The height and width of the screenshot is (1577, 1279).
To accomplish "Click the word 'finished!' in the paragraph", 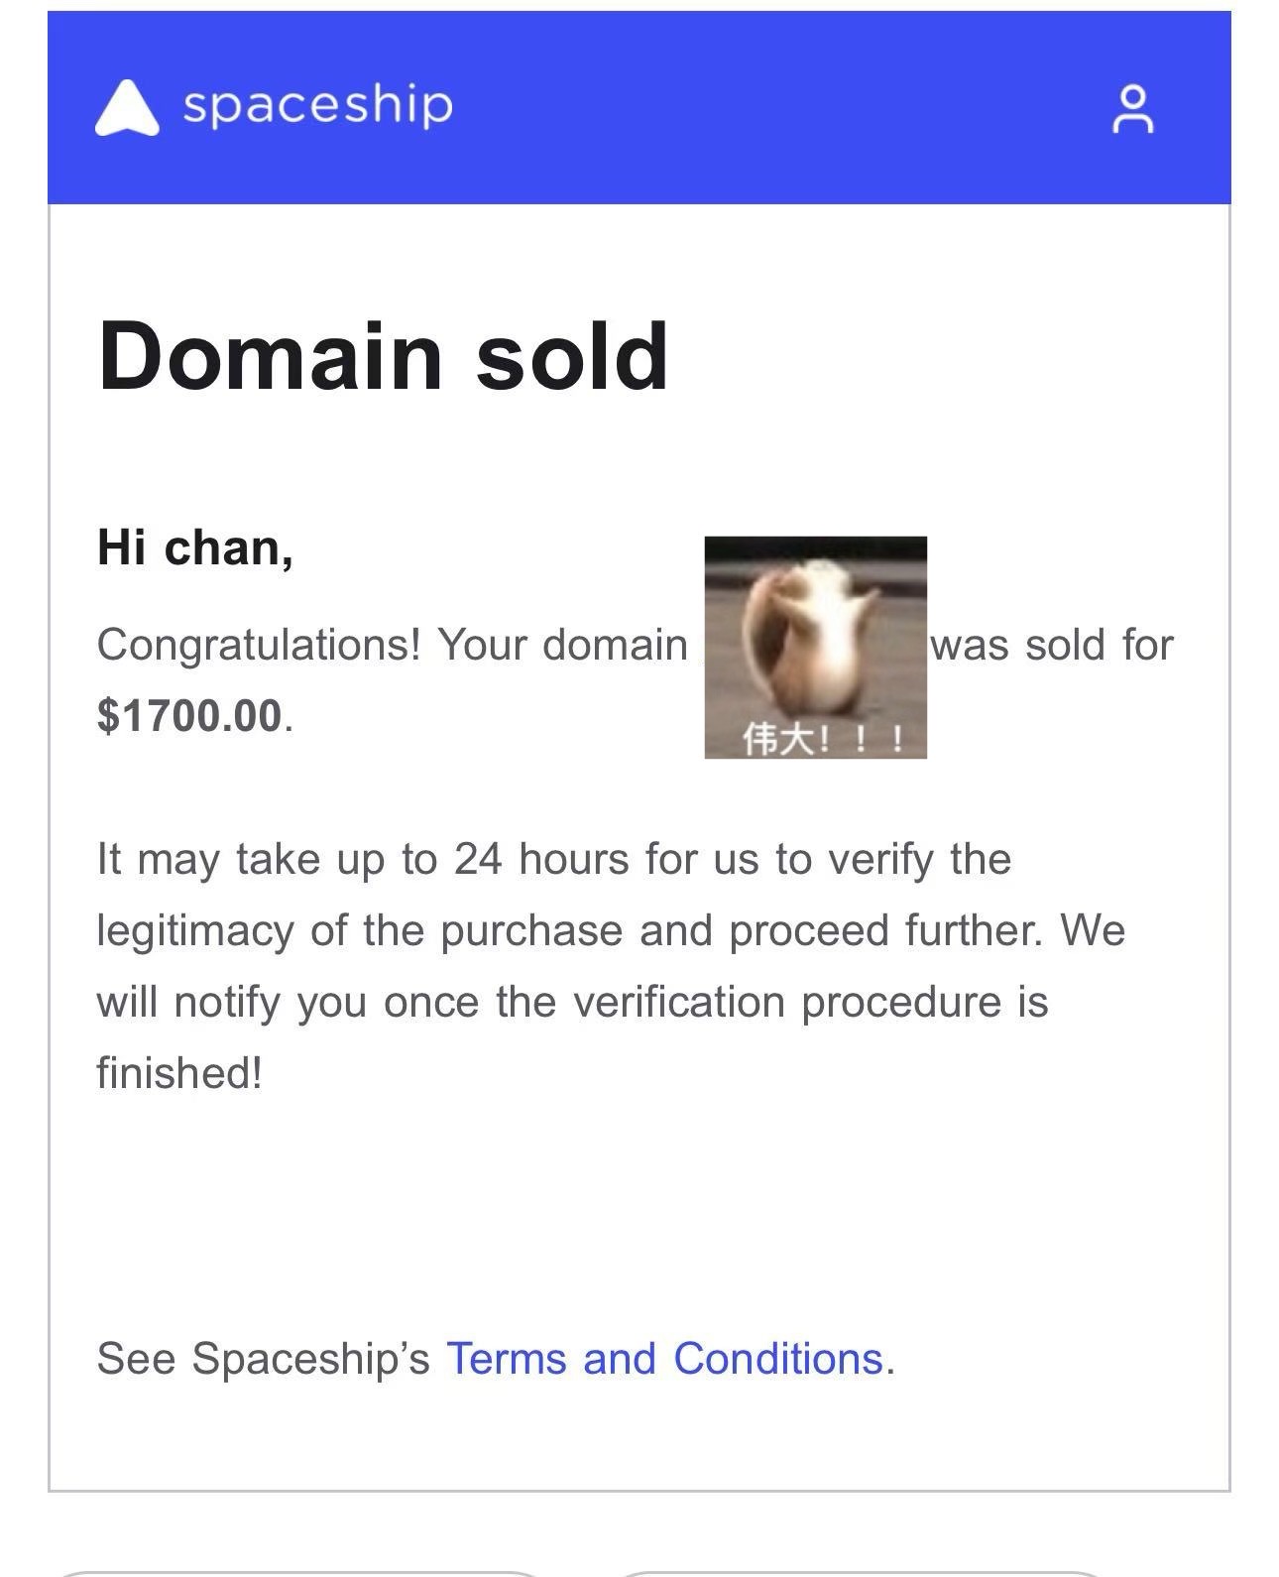I will (x=179, y=1073).
